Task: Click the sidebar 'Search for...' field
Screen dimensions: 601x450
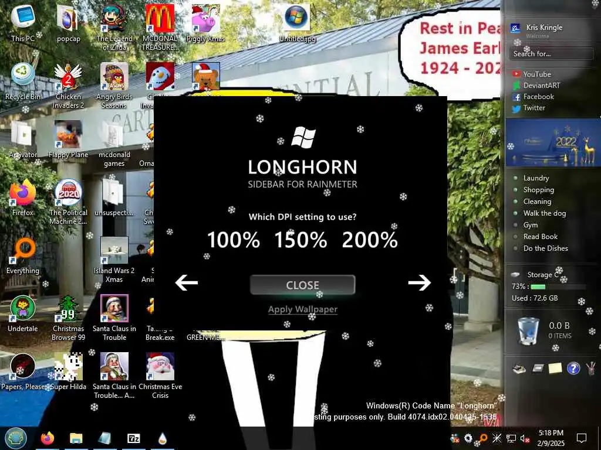Action: coord(551,53)
